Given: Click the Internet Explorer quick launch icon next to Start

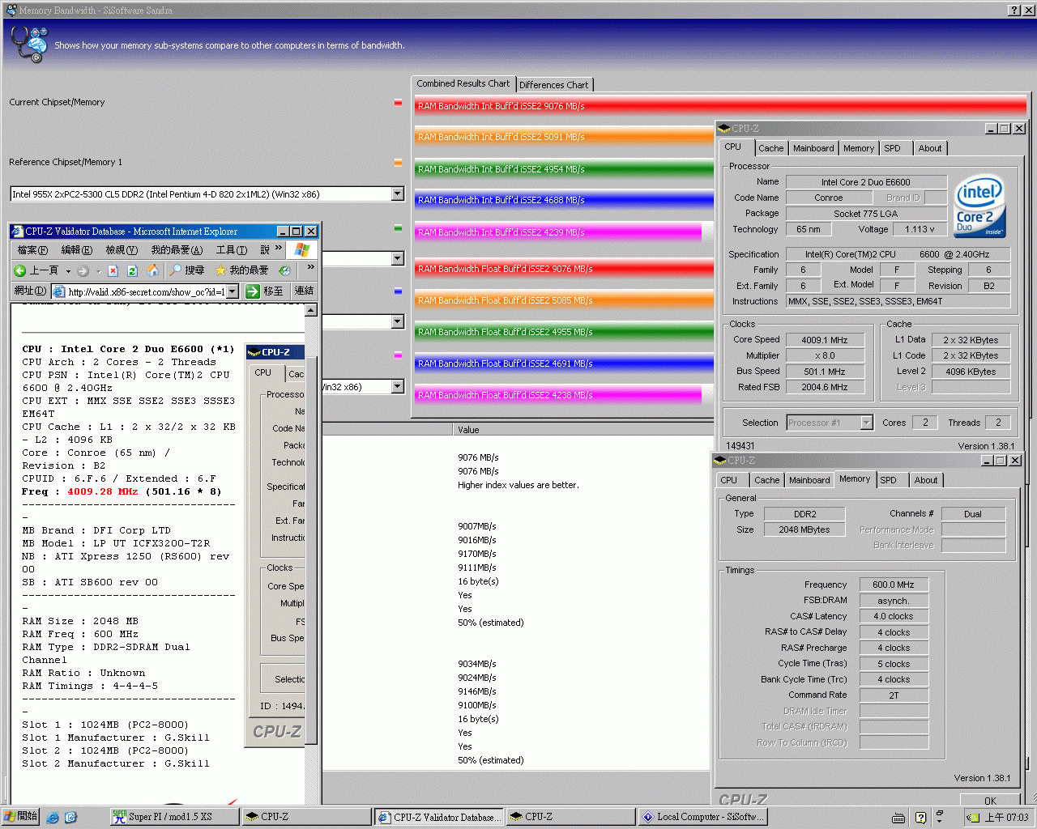Looking at the screenshot, I should pos(53,818).
